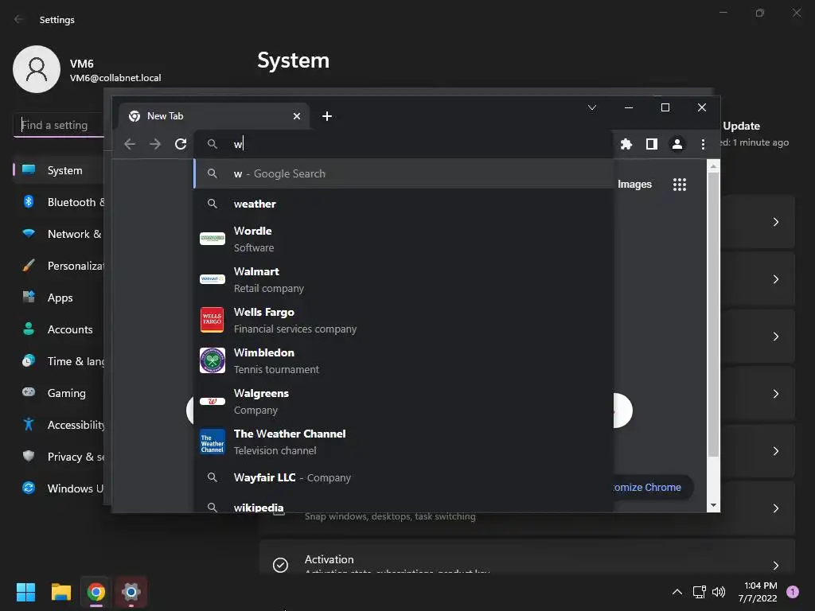Click The Weather Channel logo thumbnail
This screenshot has width=815, height=611.
click(212, 441)
